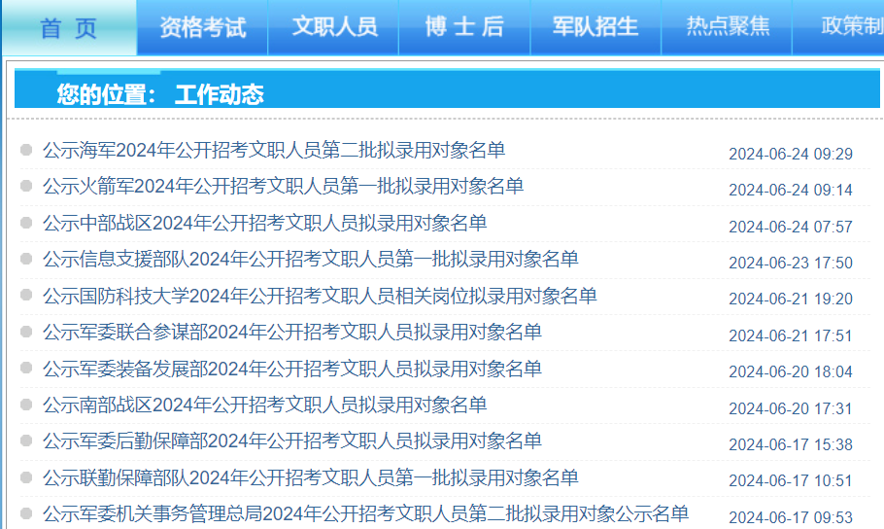Open the 博士后 navigation tab

pos(464,27)
